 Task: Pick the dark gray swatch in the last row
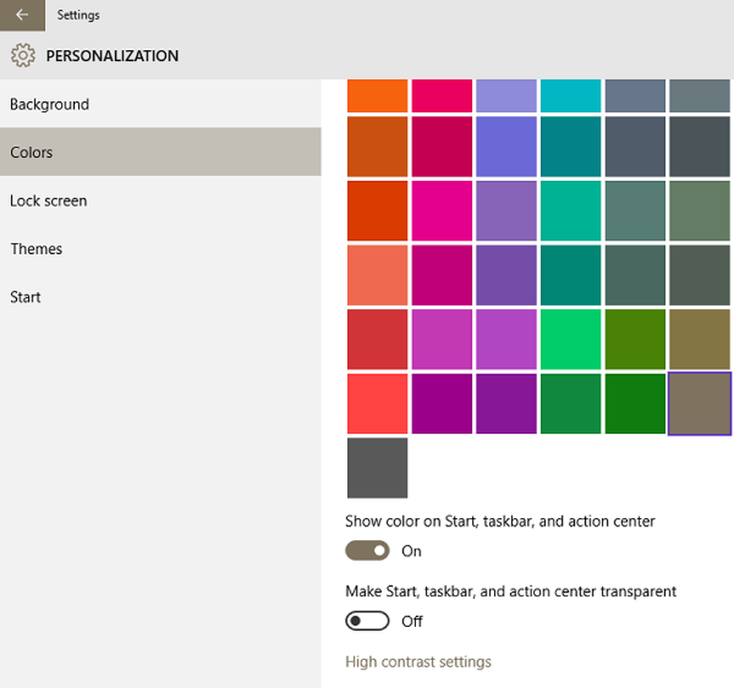(377, 468)
